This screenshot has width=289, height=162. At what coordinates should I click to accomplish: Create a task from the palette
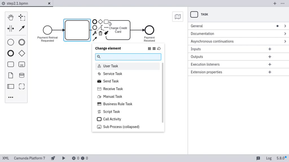11,64
